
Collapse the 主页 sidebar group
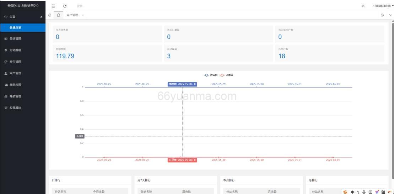click(23, 17)
